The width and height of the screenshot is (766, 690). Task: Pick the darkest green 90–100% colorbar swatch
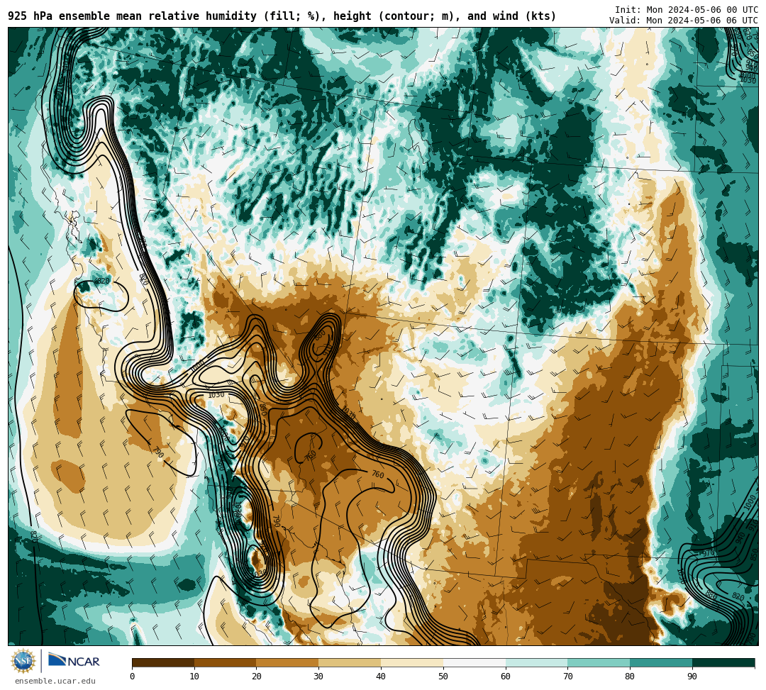[723, 662]
